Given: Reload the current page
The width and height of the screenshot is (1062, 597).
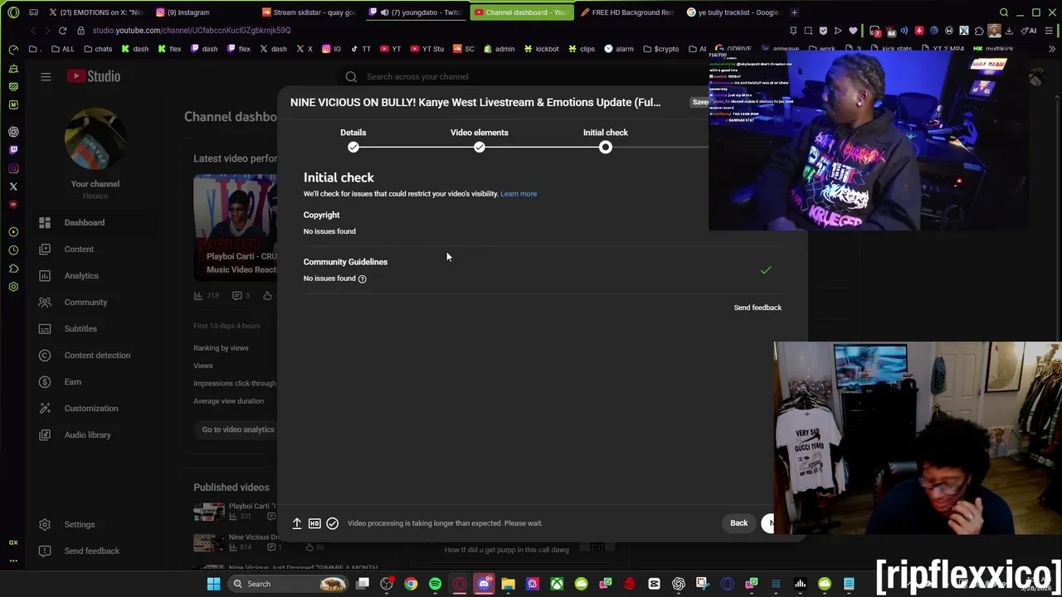Looking at the screenshot, I should pos(62,31).
